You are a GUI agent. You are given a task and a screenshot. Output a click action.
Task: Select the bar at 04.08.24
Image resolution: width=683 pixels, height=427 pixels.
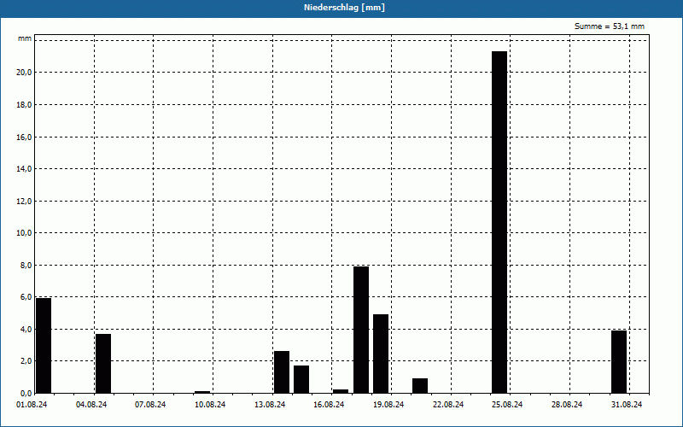[103, 364]
